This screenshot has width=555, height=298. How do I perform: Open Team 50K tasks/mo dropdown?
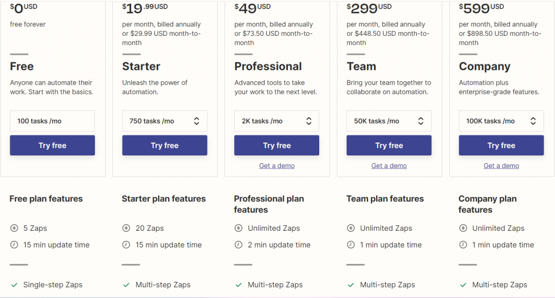[x=389, y=121]
